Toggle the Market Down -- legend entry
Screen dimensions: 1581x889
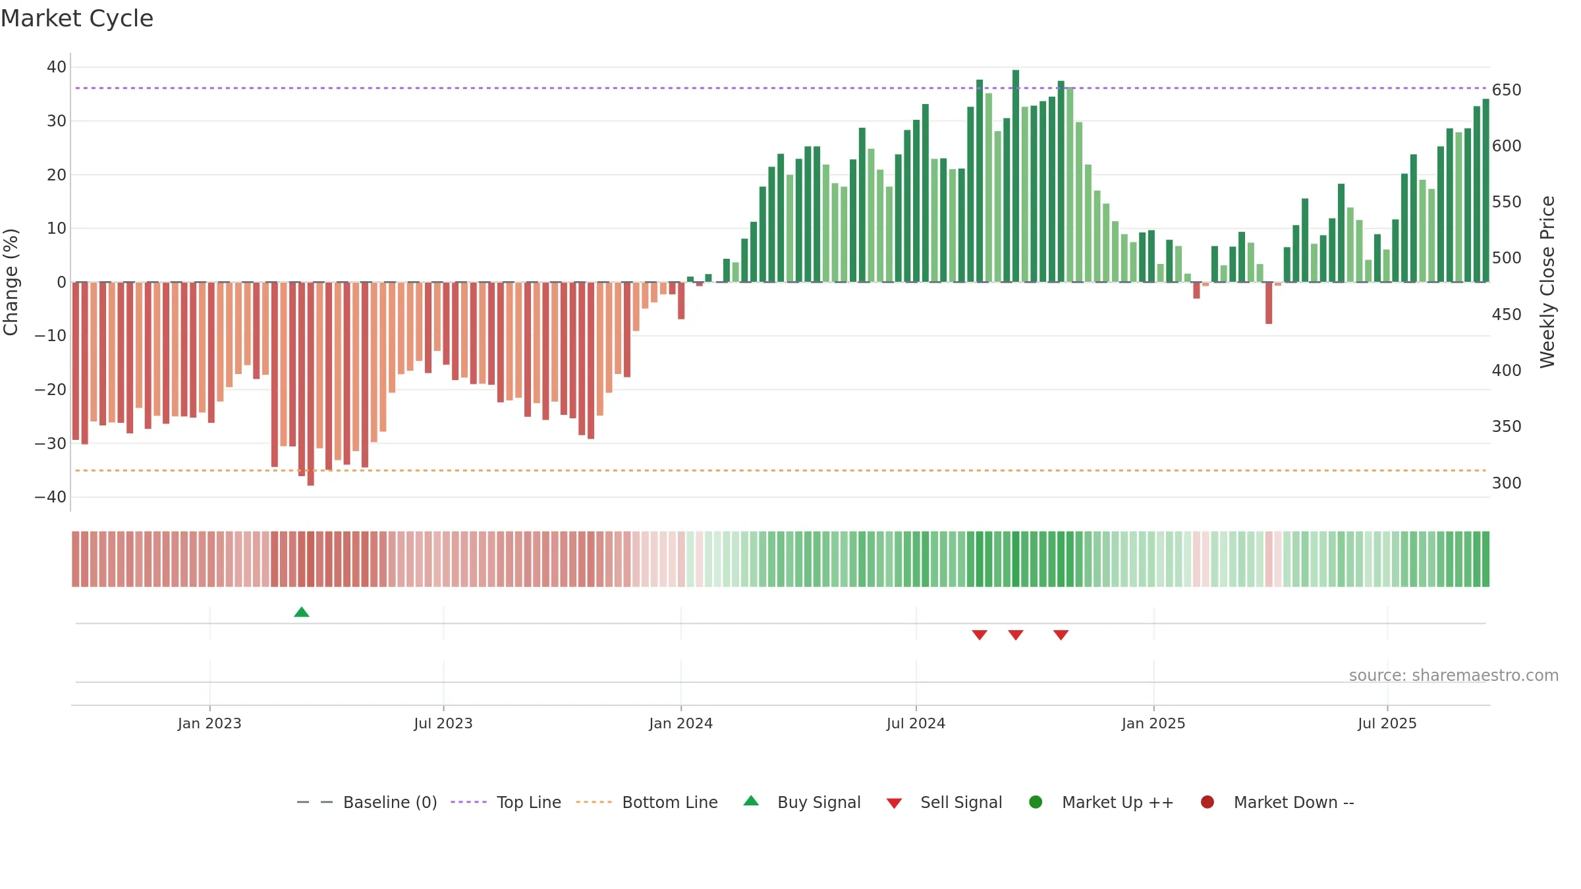(x=1277, y=802)
